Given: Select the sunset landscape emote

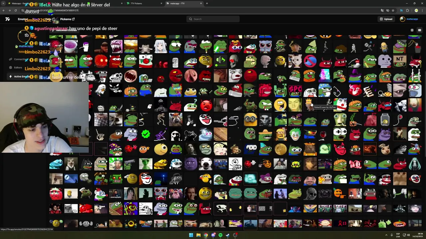Looking at the screenshot, I should tap(130, 46).
